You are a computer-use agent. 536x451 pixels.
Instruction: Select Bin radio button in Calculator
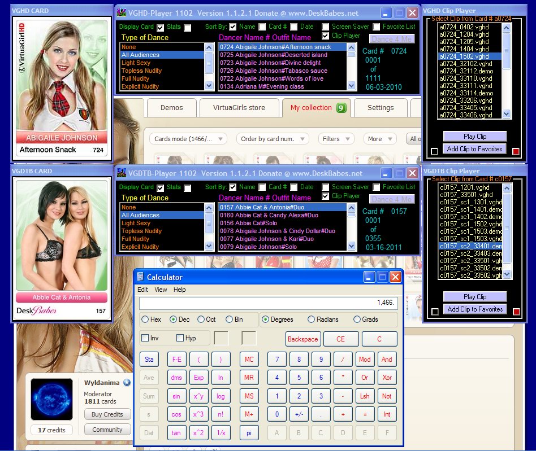point(229,319)
